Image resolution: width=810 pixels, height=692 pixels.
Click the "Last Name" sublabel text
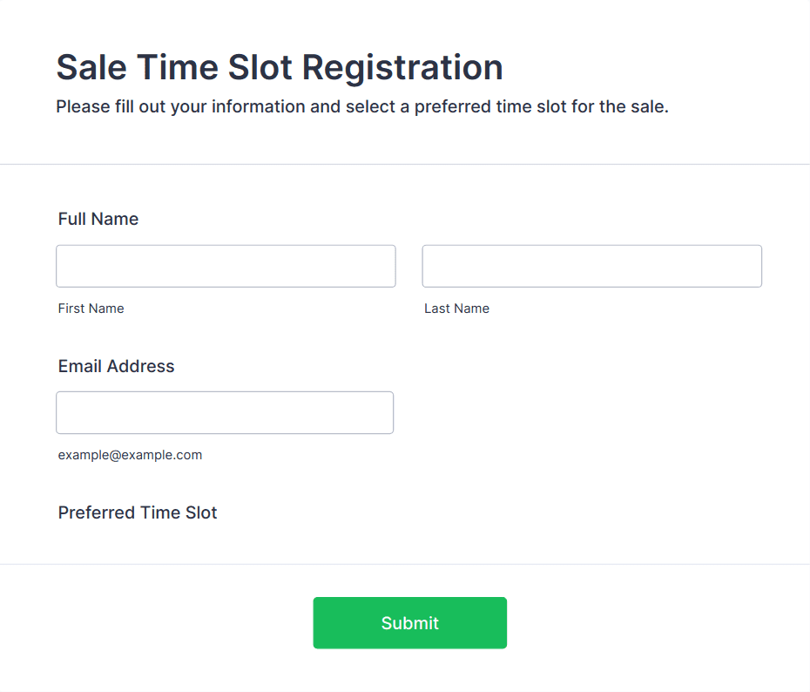[x=456, y=309]
